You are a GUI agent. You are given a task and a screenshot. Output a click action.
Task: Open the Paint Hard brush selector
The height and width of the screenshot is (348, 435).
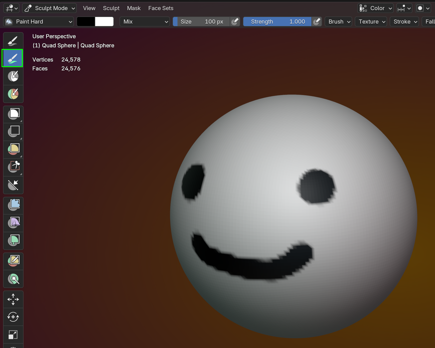point(38,21)
